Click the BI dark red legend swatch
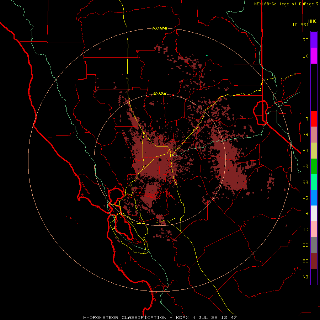Screen dimensions: 320x320 (314, 261)
